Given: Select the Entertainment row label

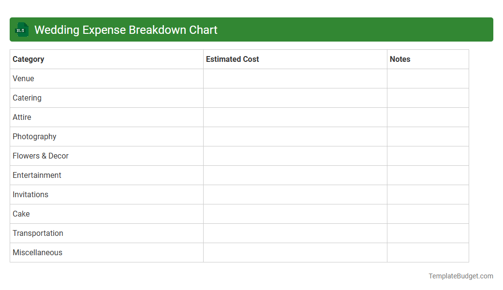Looking at the screenshot, I should (37, 175).
